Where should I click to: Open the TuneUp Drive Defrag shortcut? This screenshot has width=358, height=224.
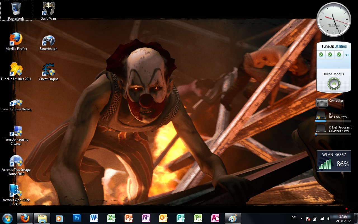(x=16, y=105)
